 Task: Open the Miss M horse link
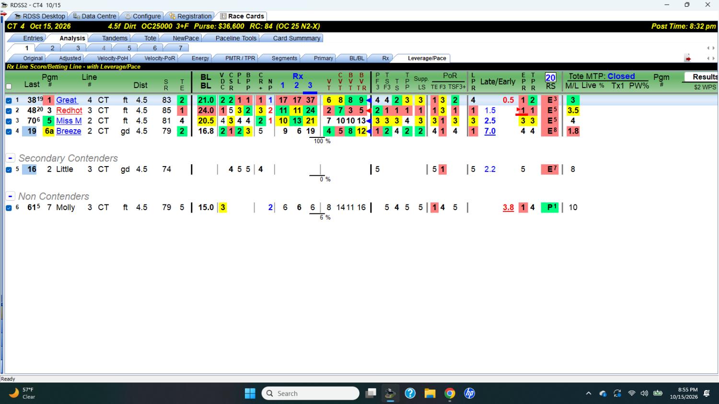click(x=69, y=121)
